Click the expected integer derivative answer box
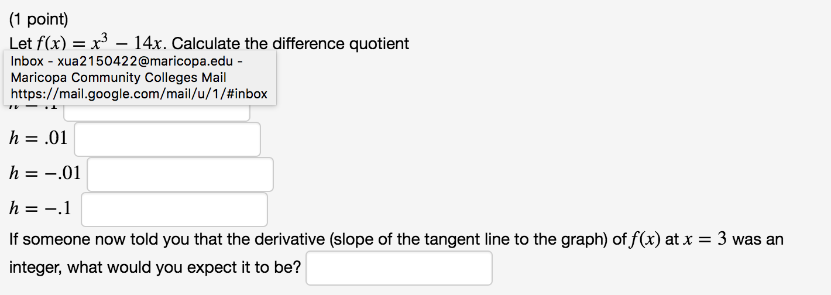831x295 pixels. (x=399, y=268)
